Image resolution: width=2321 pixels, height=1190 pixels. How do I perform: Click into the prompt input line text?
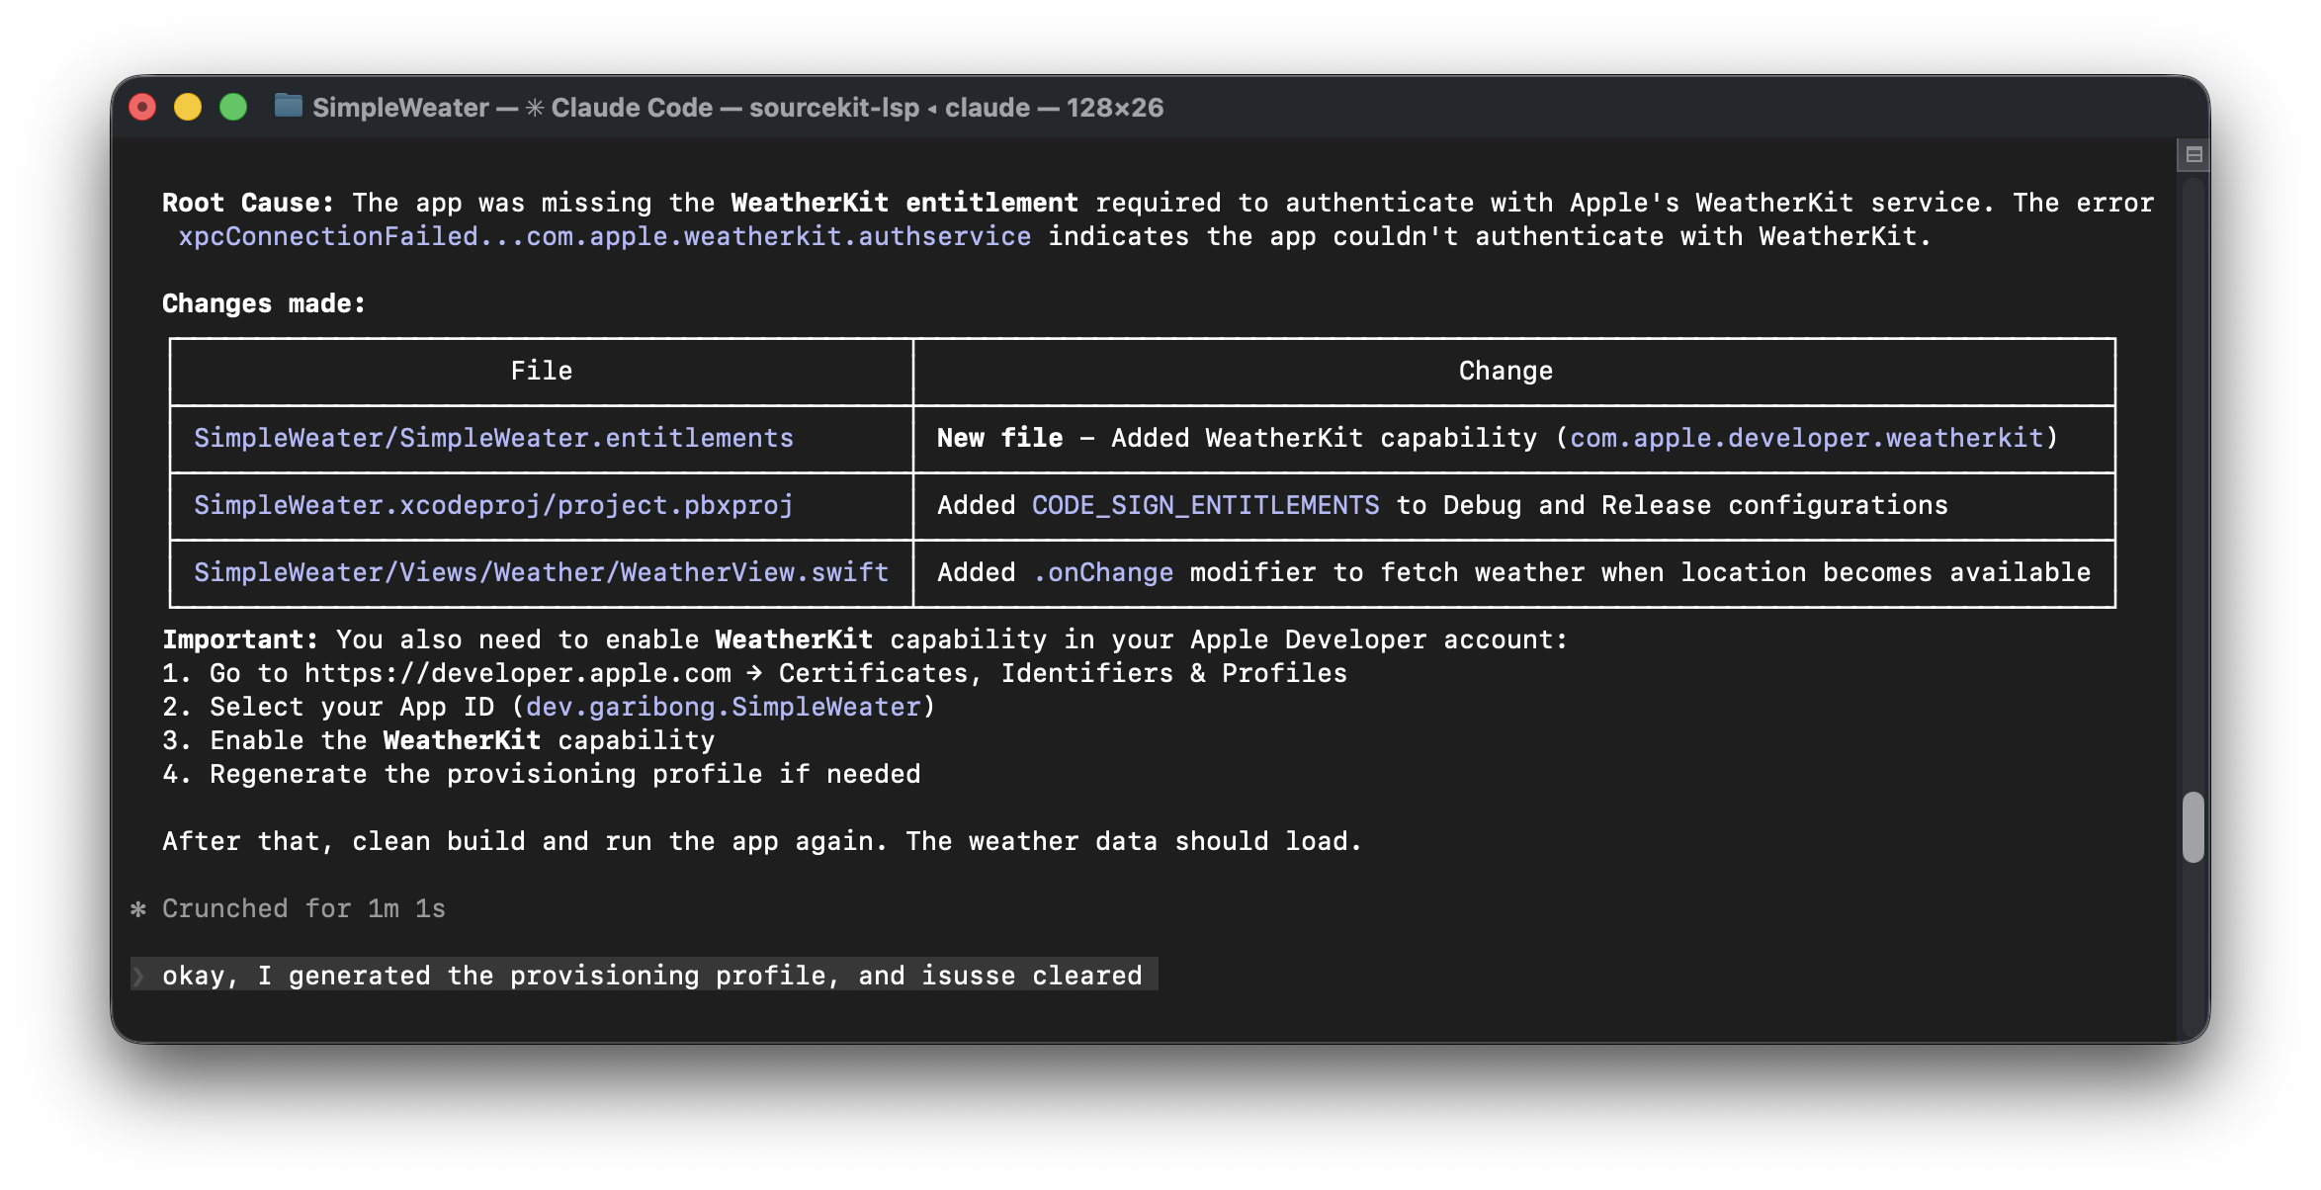coord(652,976)
